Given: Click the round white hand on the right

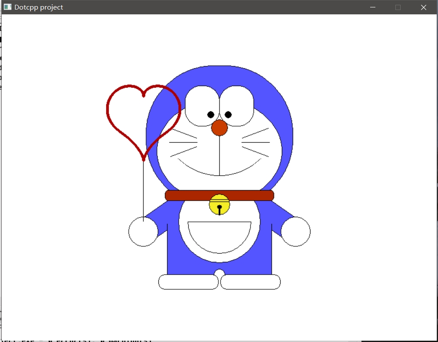Looking at the screenshot, I should (x=296, y=231).
